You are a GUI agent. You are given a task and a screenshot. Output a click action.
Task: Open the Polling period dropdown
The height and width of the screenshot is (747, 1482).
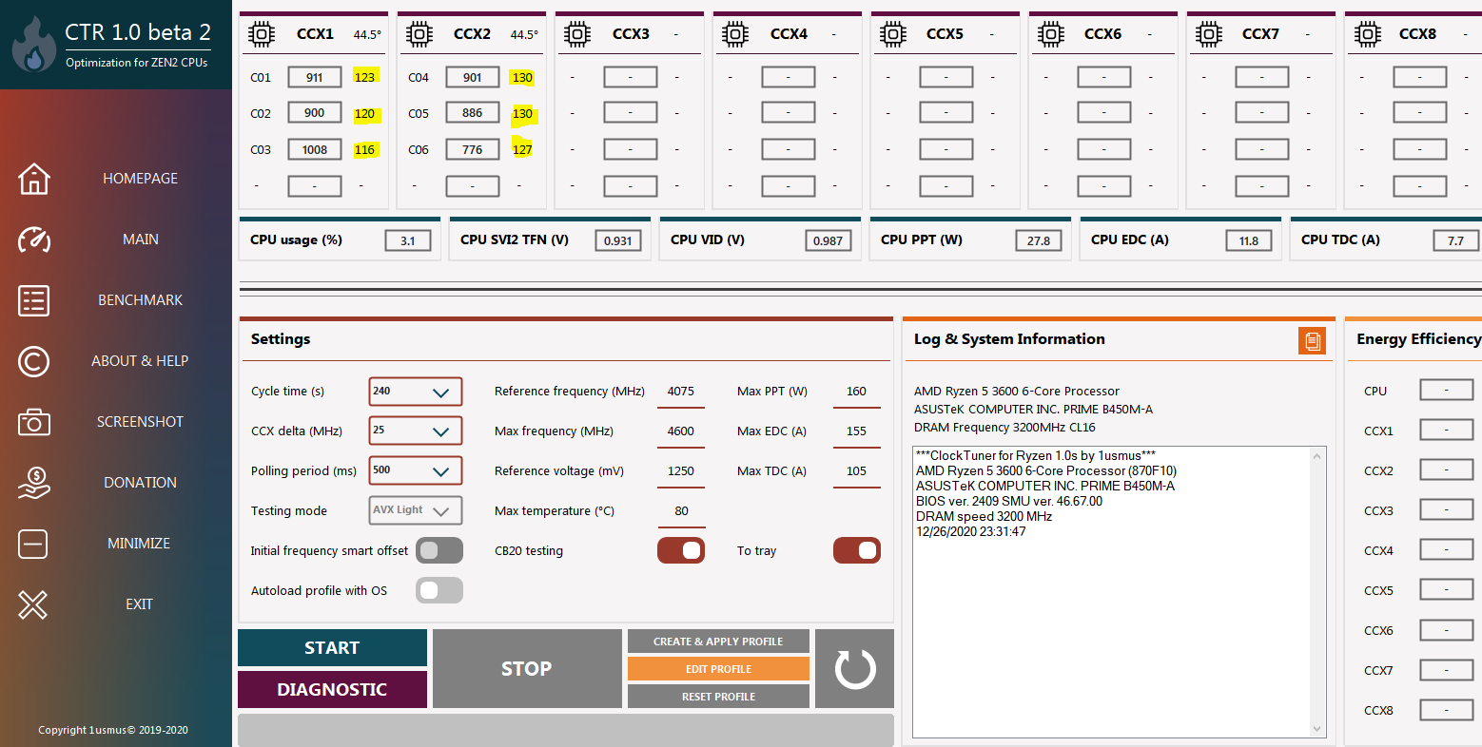pyautogui.click(x=416, y=470)
